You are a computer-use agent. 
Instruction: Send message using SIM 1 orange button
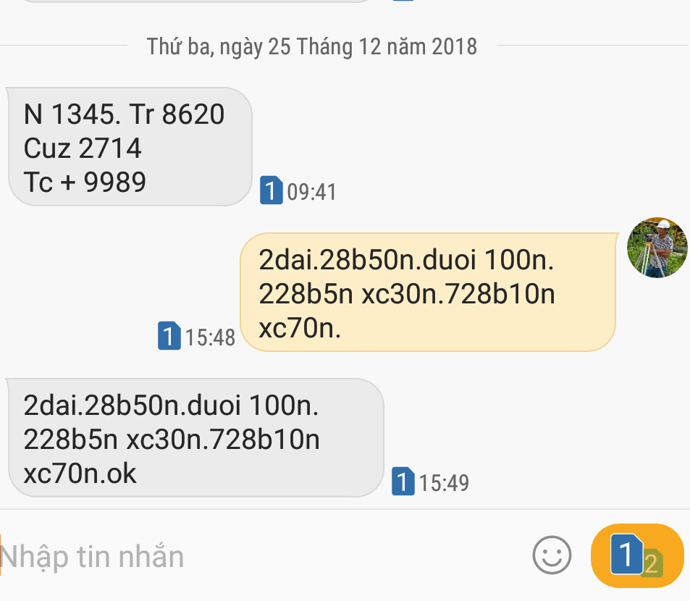tap(637, 555)
